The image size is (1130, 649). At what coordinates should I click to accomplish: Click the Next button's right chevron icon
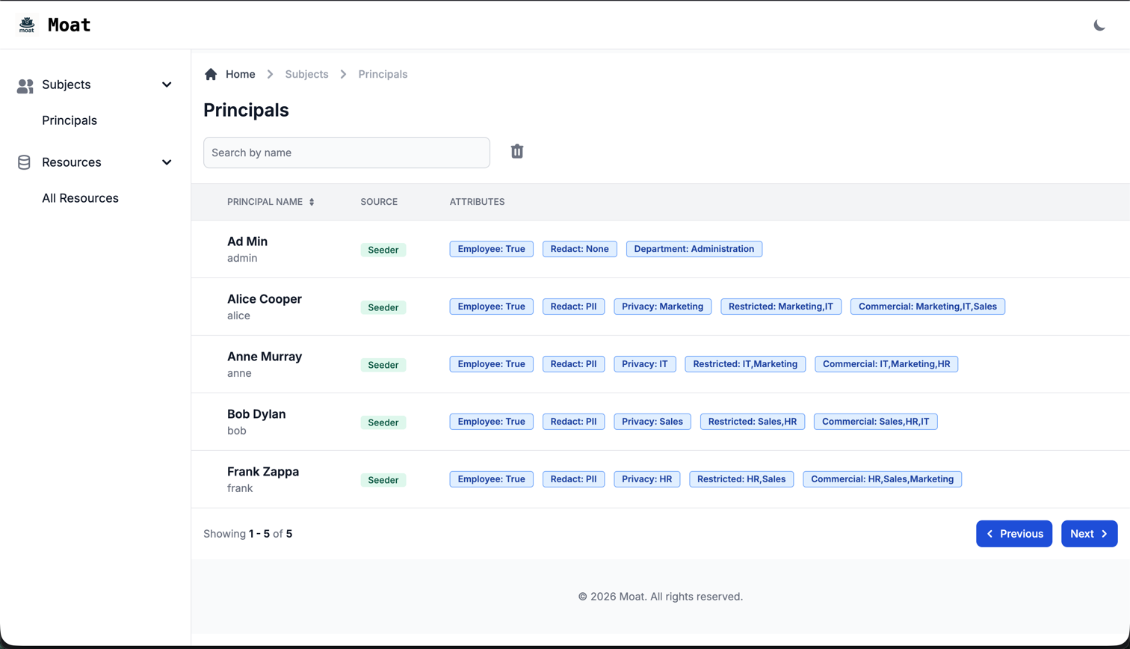coord(1105,533)
